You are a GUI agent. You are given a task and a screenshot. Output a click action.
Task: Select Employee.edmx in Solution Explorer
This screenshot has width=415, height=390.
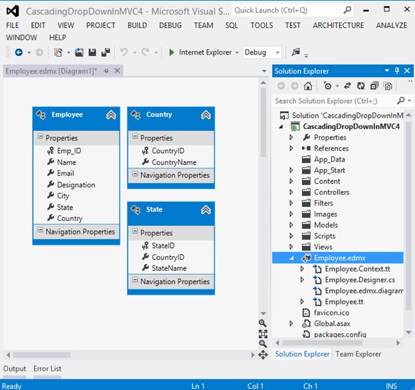[x=340, y=258]
